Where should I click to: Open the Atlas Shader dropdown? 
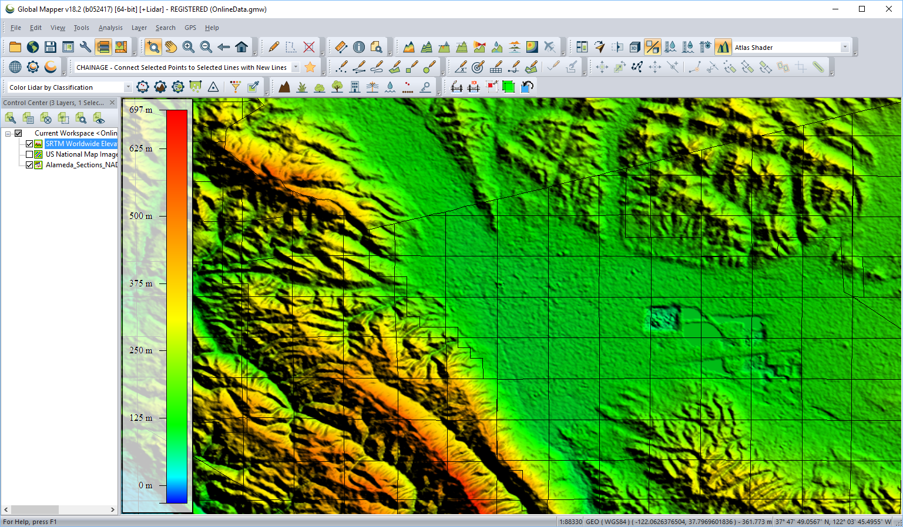pyautogui.click(x=845, y=48)
